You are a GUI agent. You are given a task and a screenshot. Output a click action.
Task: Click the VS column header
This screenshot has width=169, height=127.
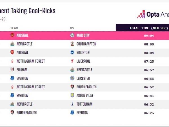[72, 28]
